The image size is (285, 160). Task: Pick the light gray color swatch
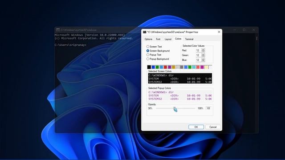(x=178, y=67)
